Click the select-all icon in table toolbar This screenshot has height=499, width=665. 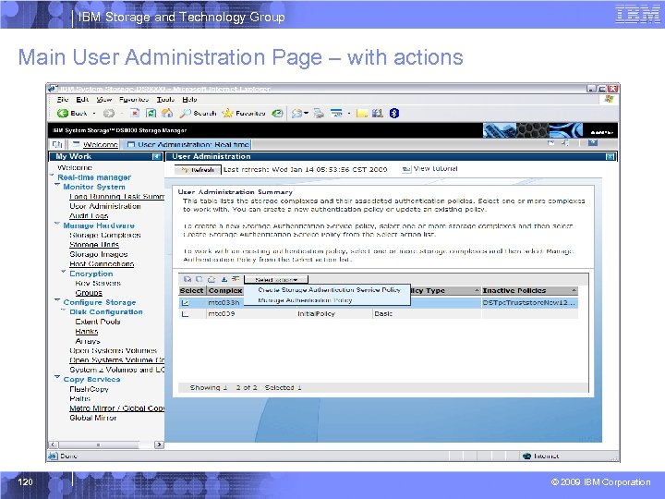point(187,279)
